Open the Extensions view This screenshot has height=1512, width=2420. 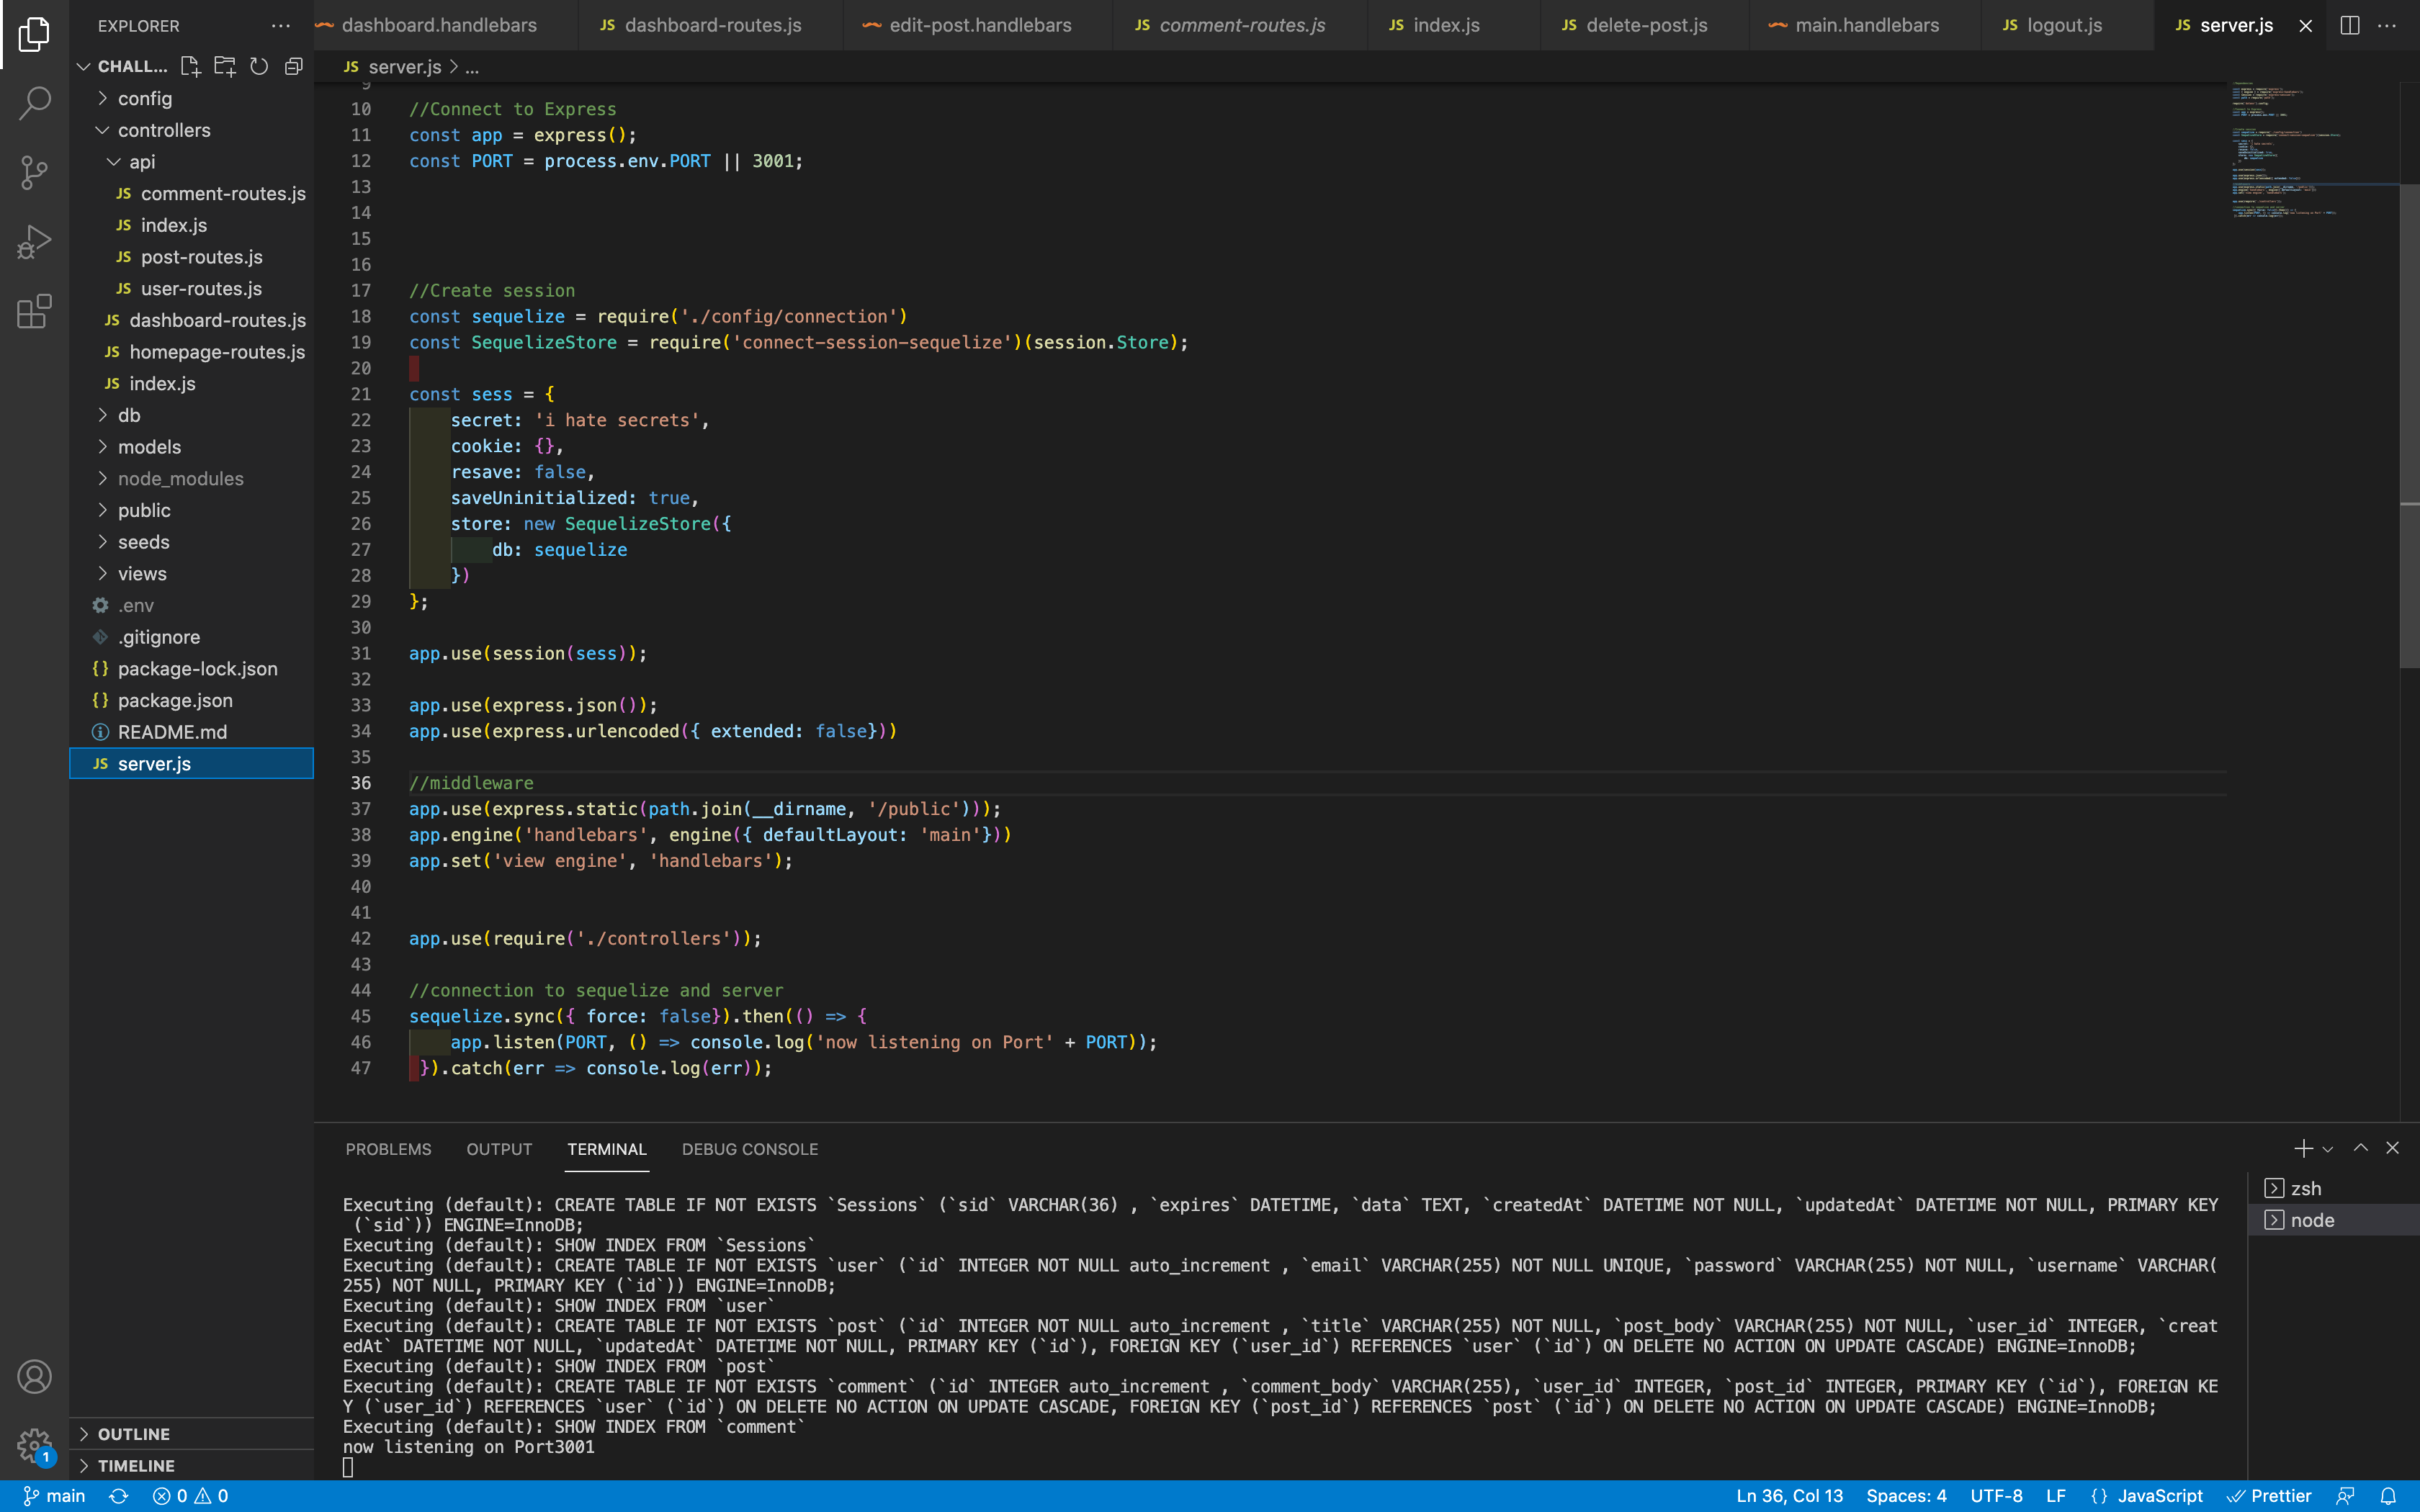[x=34, y=310]
